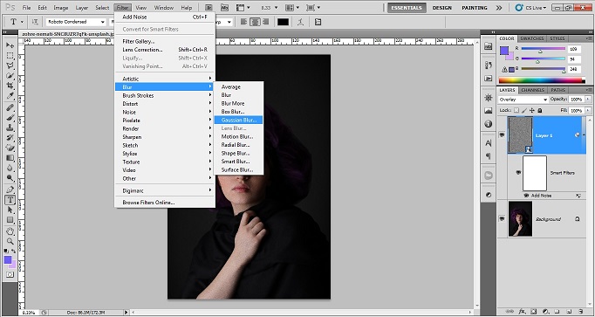
Task: Expand more workspaces double chevron
Action: (x=499, y=8)
